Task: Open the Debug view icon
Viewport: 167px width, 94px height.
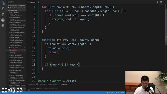Action: click(3, 20)
